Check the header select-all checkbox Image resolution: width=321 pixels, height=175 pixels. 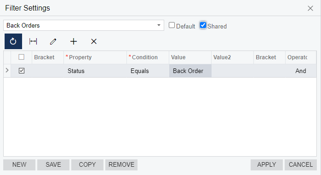pos(22,57)
